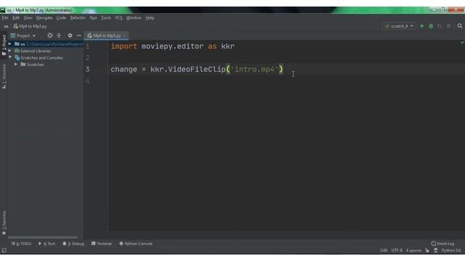Open the Python Console tool window
The height and width of the screenshot is (261, 465).
pos(136,244)
